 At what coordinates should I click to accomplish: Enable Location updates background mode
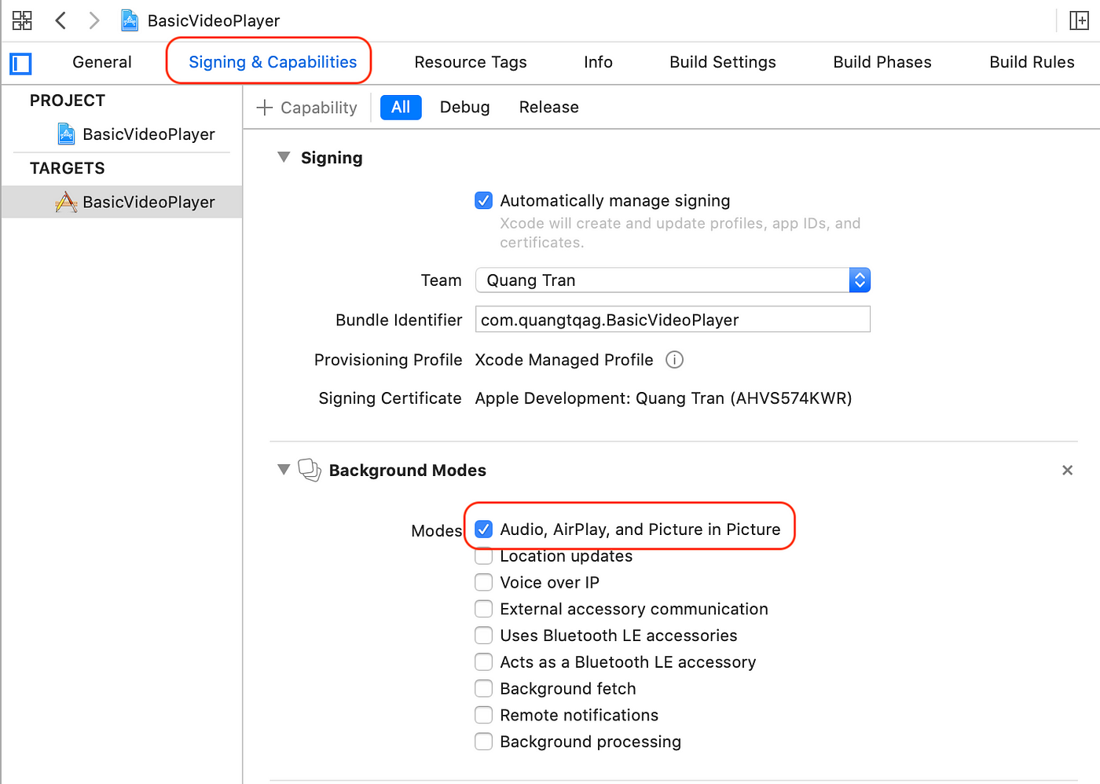[x=483, y=556]
